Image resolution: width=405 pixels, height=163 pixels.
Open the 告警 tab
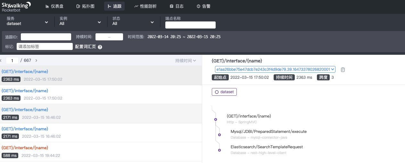point(203,6)
